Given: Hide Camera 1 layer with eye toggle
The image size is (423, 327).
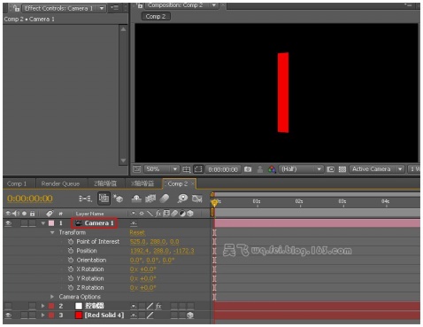Looking at the screenshot, I should pyautogui.click(x=8, y=223).
